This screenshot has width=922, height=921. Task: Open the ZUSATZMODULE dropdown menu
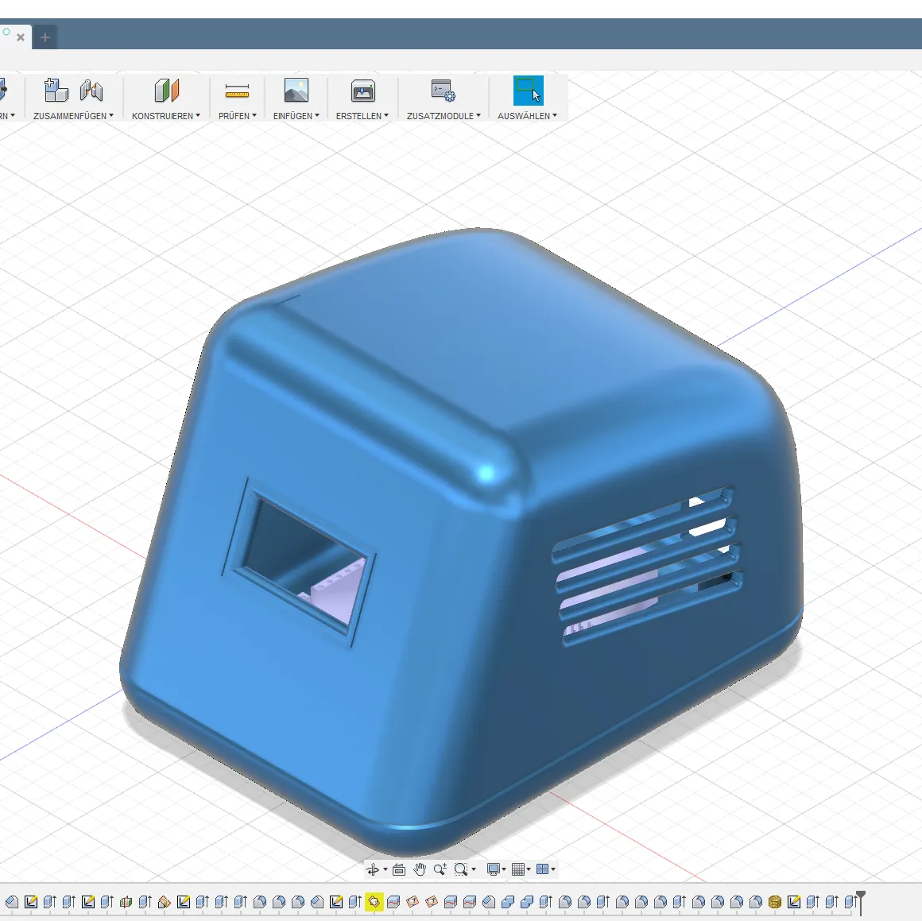444,116
